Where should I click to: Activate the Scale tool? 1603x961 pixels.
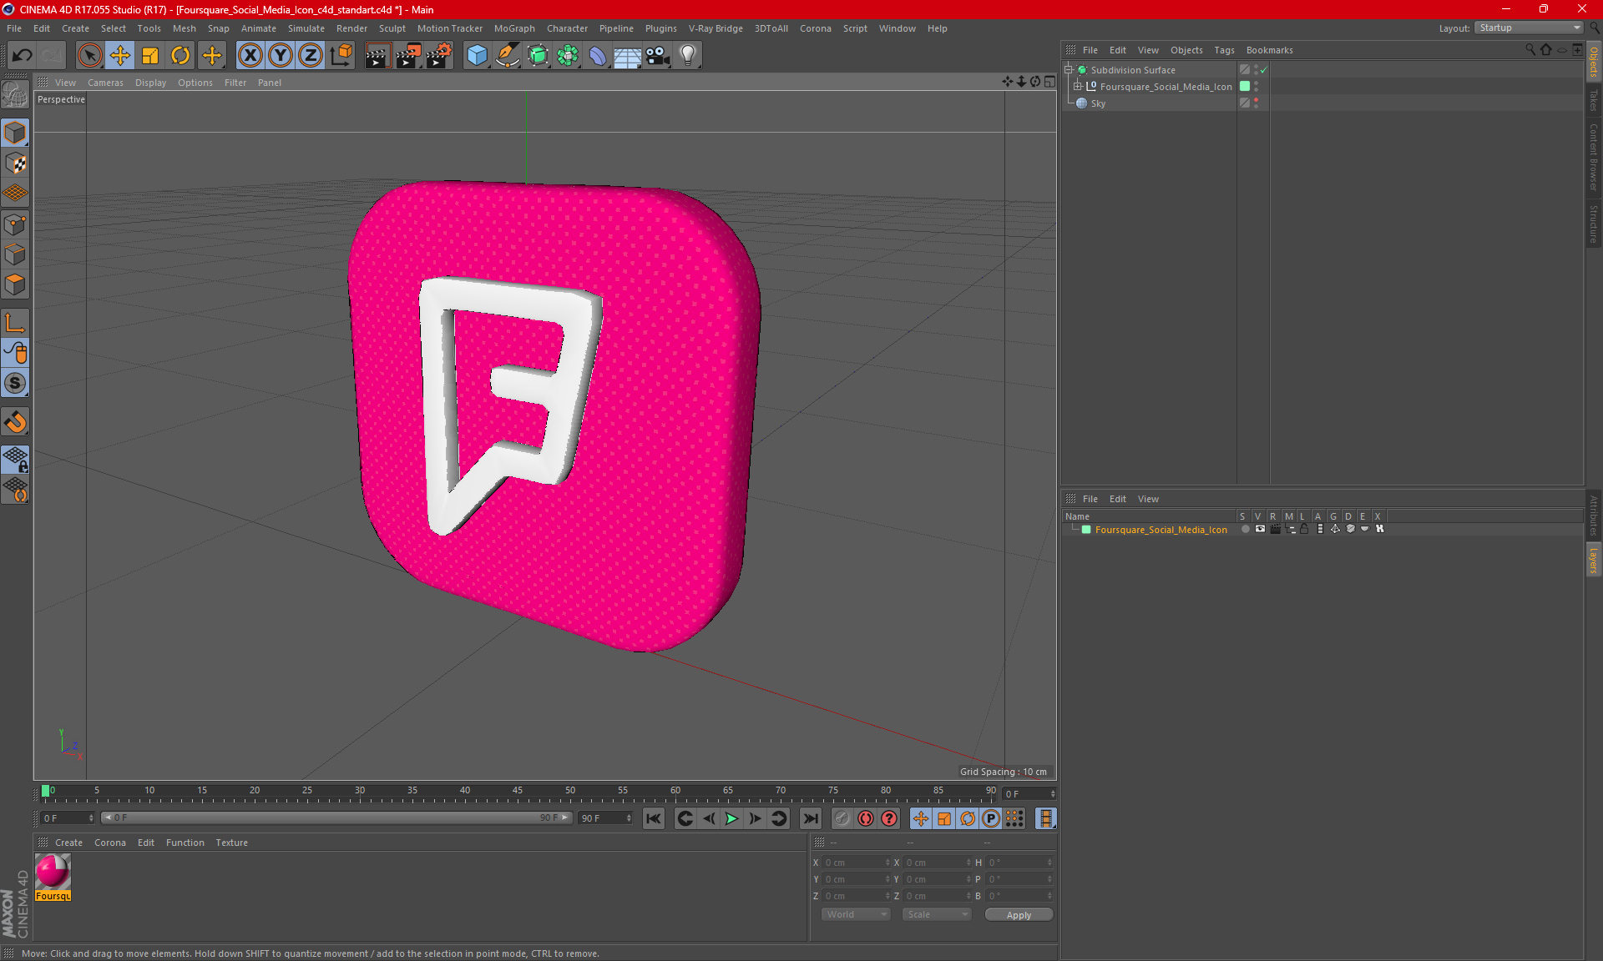[x=150, y=56]
